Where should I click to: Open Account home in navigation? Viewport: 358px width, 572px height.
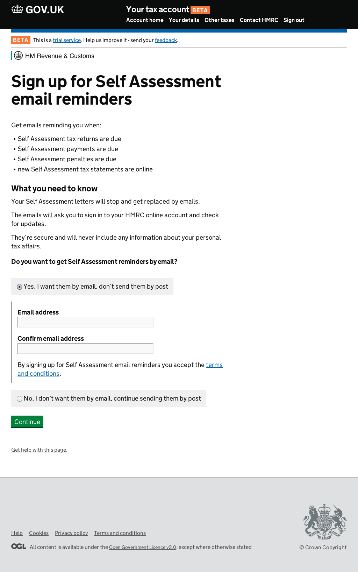(145, 20)
